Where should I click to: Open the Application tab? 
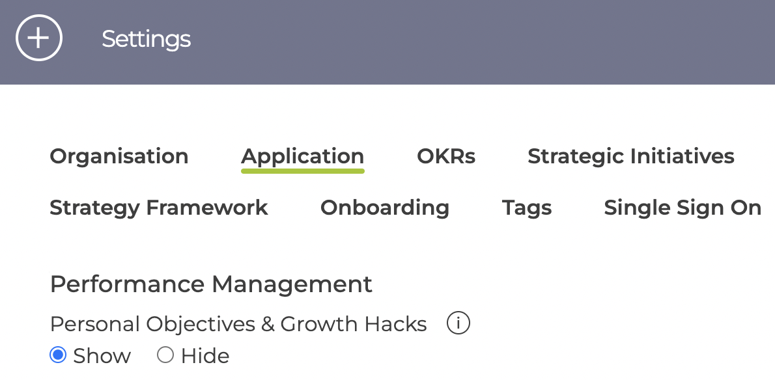pos(302,157)
